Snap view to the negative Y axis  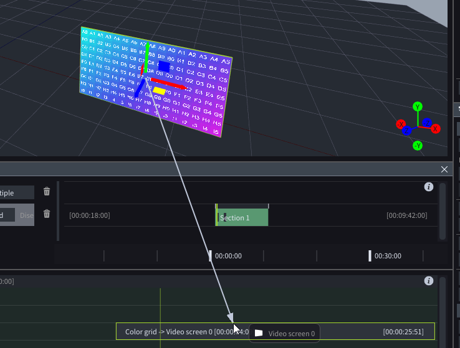coord(418,146)
